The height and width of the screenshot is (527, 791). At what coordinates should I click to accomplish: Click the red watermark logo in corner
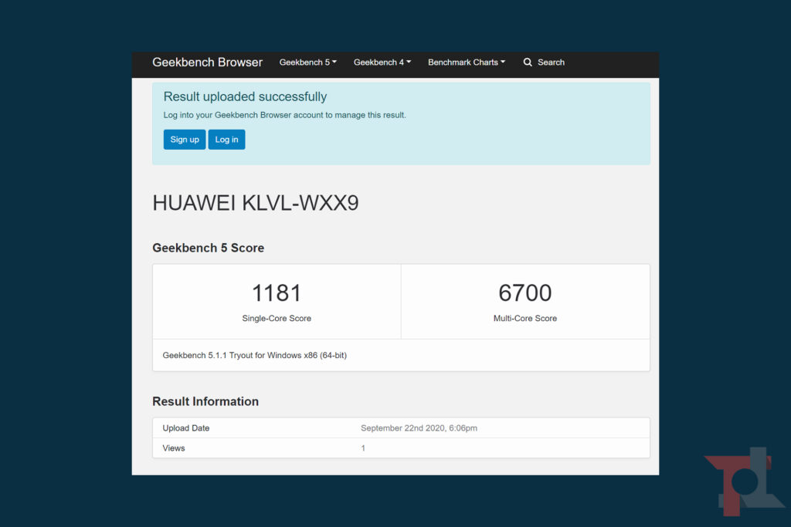[744, 481]
